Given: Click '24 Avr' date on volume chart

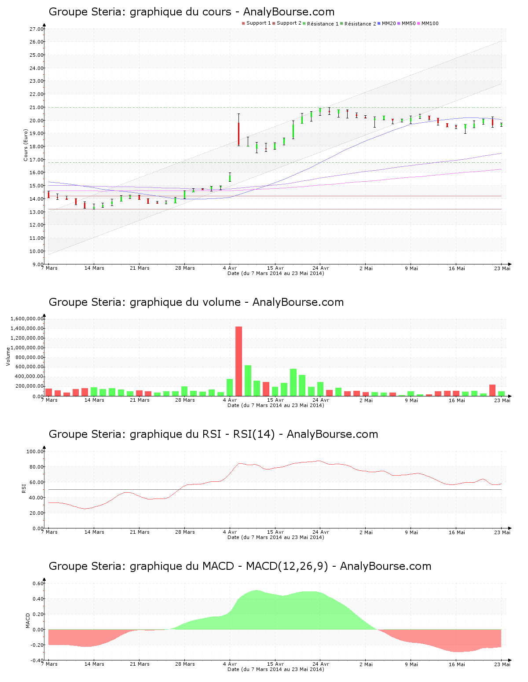Looking at the screenshot, I should 321,400.
